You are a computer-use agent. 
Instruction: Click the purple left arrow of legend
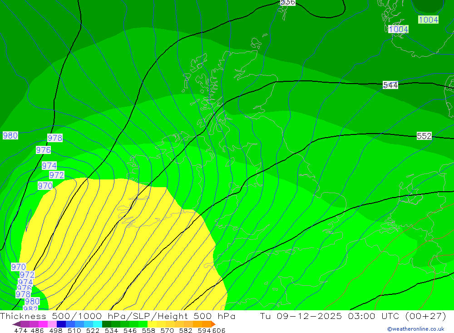(16, 324)
